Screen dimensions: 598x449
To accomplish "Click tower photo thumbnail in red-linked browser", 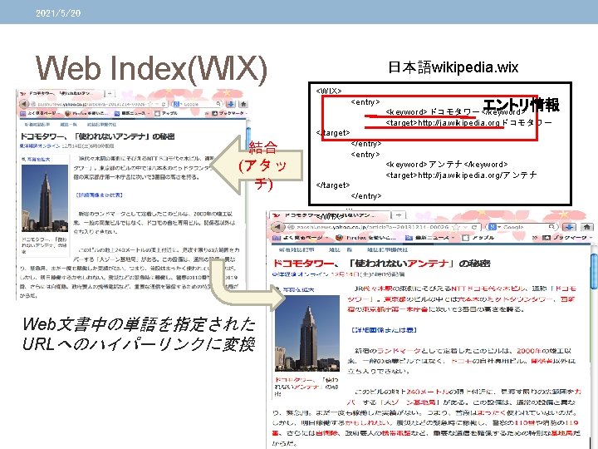I will point(307,333).
